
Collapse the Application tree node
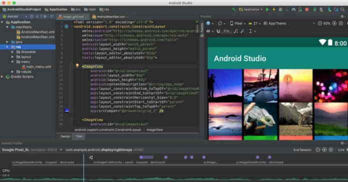tap(2, 22)
